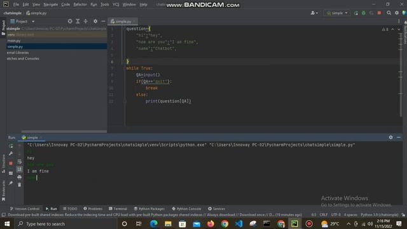Print console output with printer icon
The image size is (407, 229).
coord(20,177)
